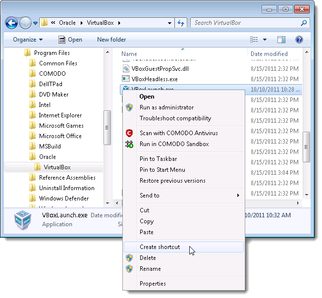Screen dimensions: 322x298
Task: Click the Search VirtualBox field
Action: click(250, 23)
